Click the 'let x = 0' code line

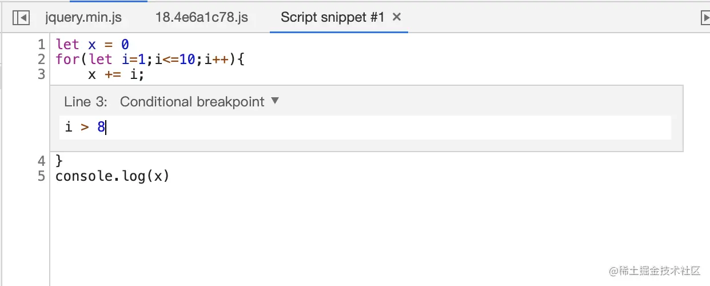(92, 45)
